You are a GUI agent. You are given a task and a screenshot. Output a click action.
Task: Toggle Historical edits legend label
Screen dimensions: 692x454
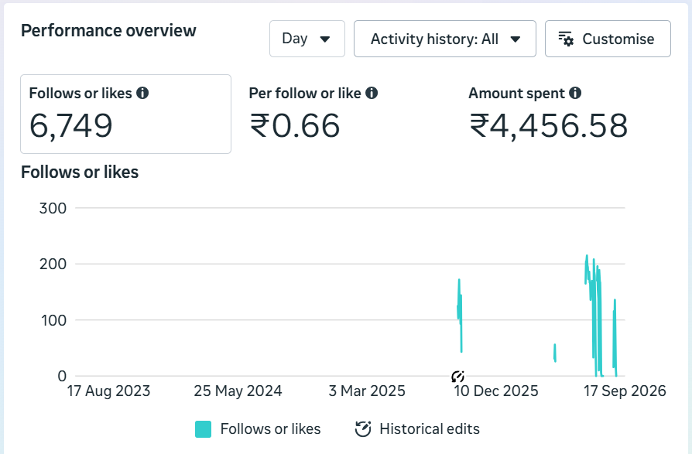[430, 429]
